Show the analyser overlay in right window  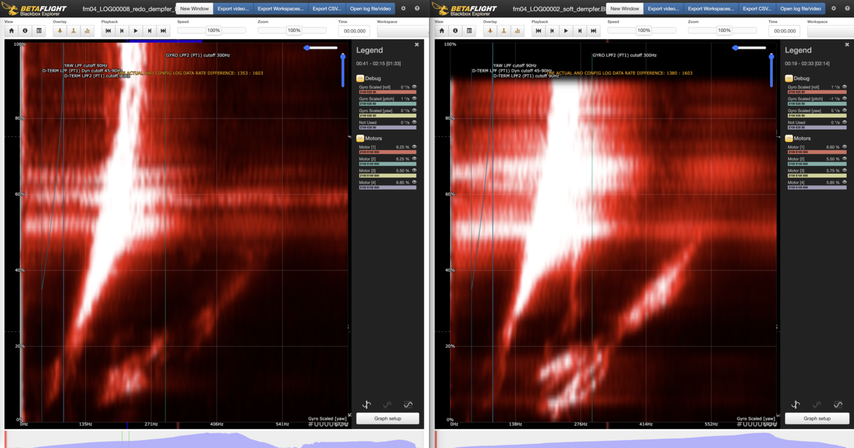[517, 30]
